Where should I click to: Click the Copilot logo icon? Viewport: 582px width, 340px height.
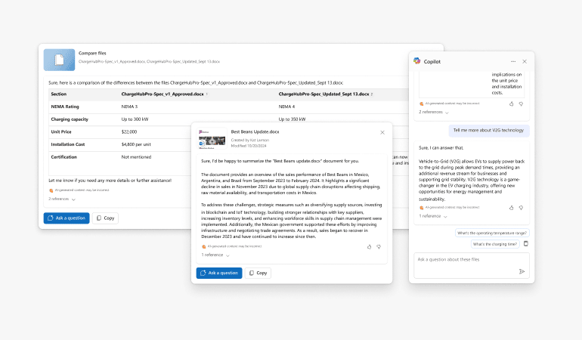(x=417, y=61)
